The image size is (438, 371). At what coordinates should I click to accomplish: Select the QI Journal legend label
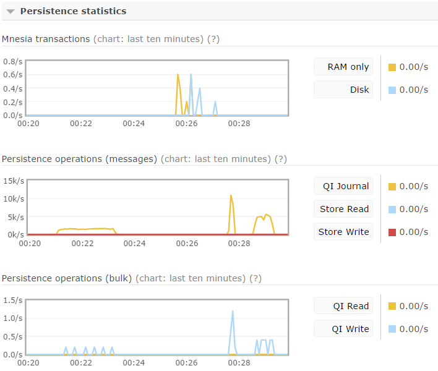[x=343, y=186]
